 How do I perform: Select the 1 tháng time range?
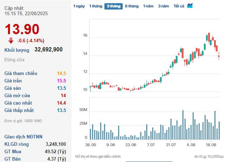[x=95, y=6]
